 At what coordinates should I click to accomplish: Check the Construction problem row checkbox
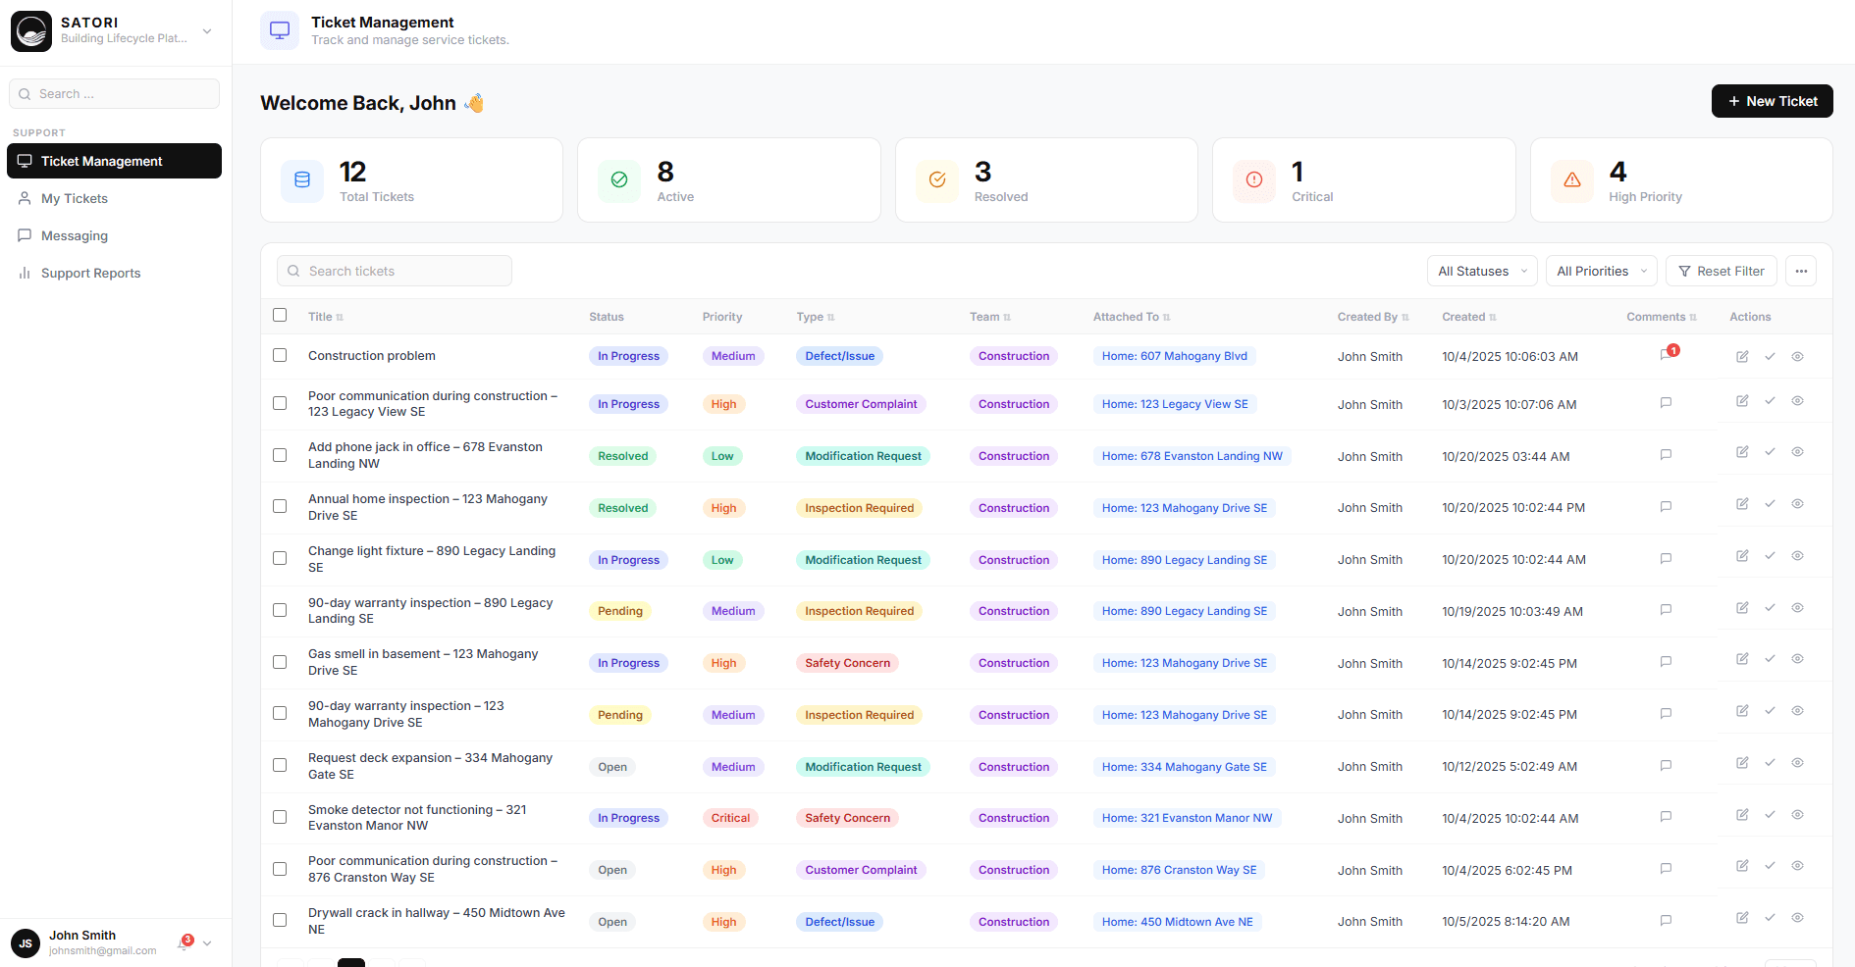[x=280, y=355]
